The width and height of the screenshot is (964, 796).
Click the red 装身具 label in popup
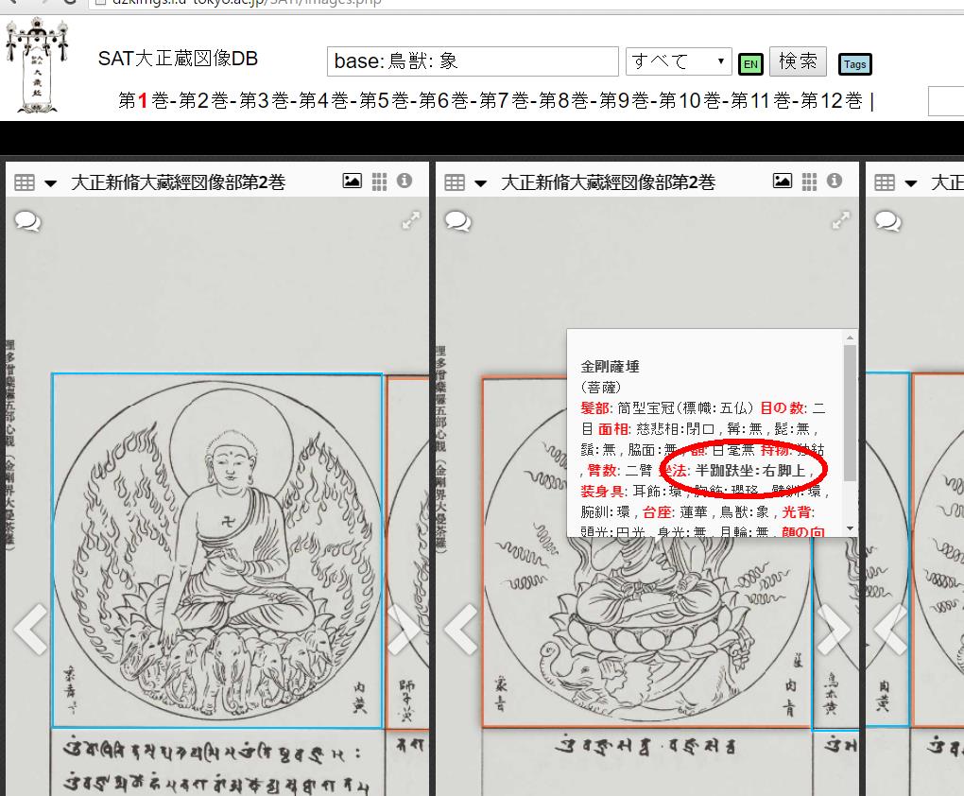tap(603, 492)
